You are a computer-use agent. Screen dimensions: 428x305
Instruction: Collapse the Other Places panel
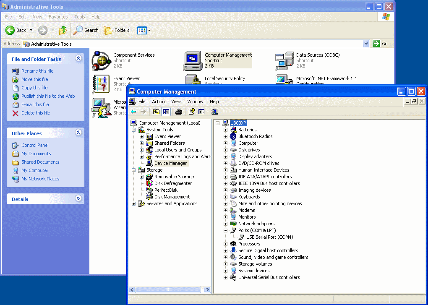[78, 133]
